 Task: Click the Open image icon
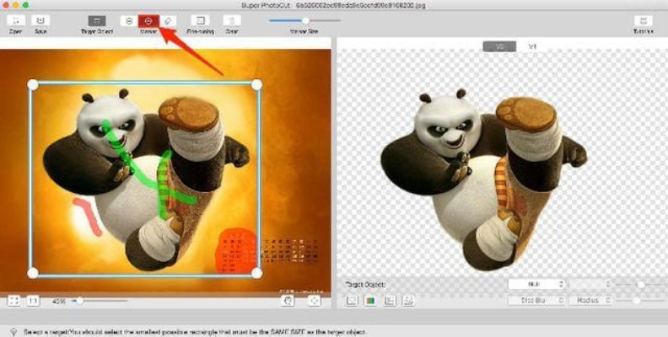(x=15, y=19)
